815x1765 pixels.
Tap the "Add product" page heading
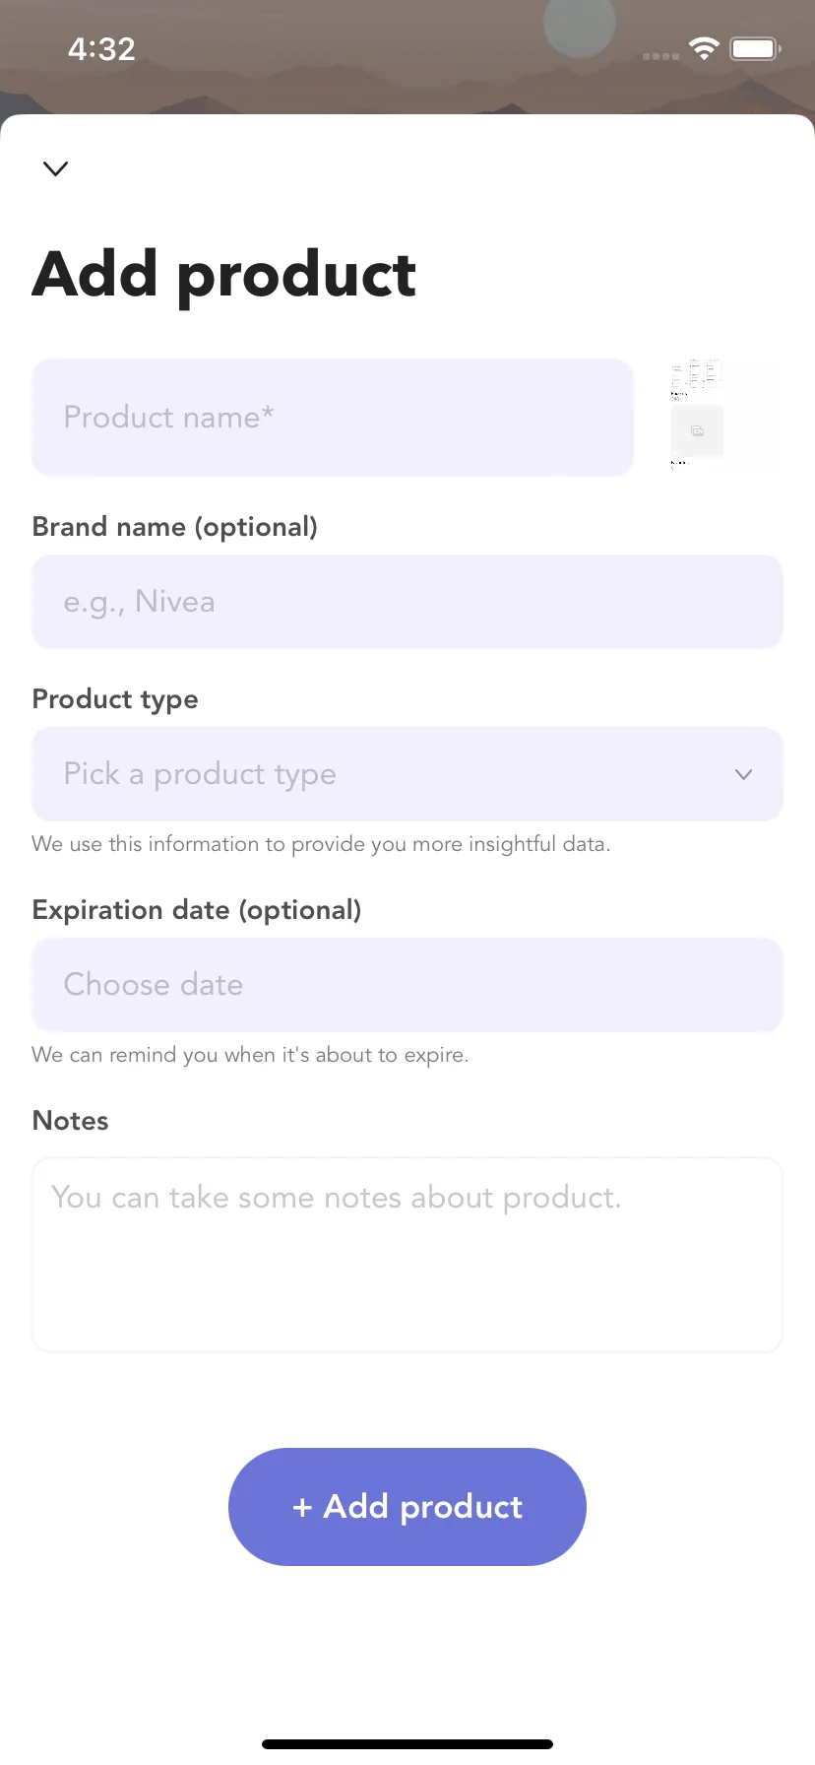click(x=224, y=275)
